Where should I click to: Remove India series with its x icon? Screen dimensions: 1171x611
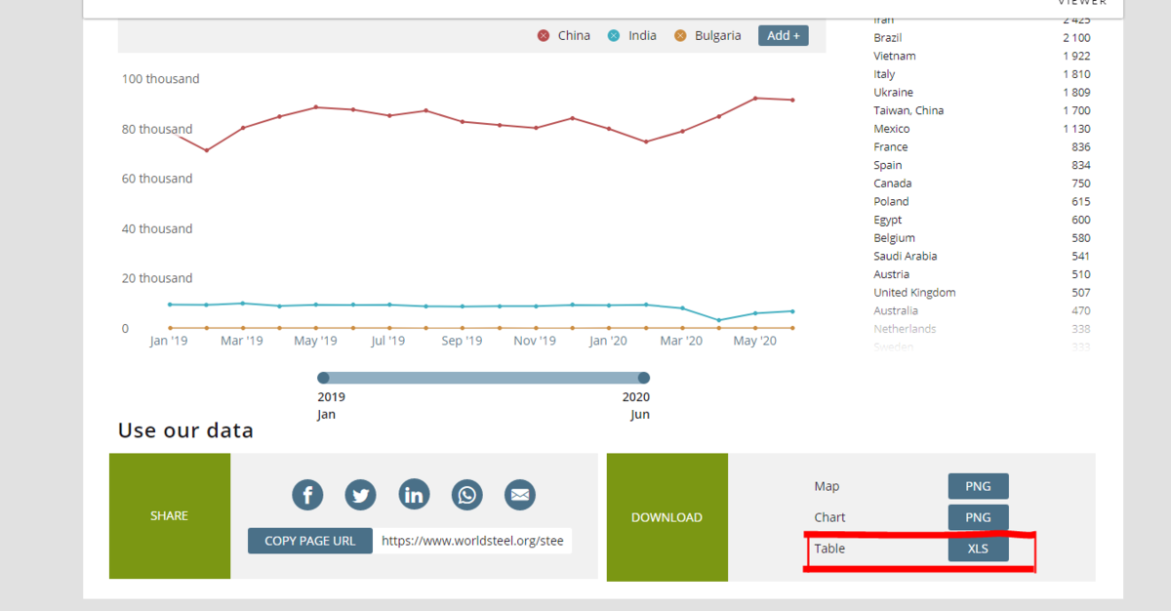(x=614, y=36)
